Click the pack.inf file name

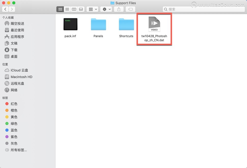pos(70,36)
